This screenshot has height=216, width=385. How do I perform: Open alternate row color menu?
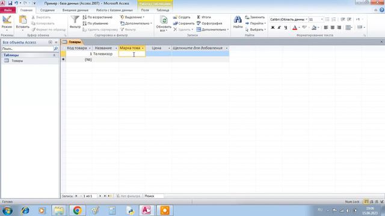point(361,27)
